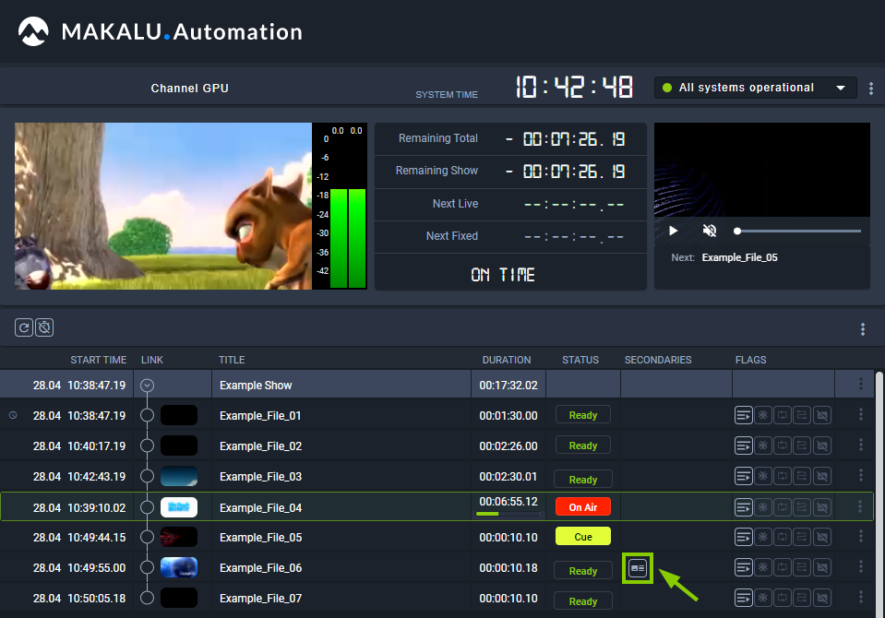
Task: Toggle the snowflake freeze flag on Example_File_04
Action: coord(763,507)
